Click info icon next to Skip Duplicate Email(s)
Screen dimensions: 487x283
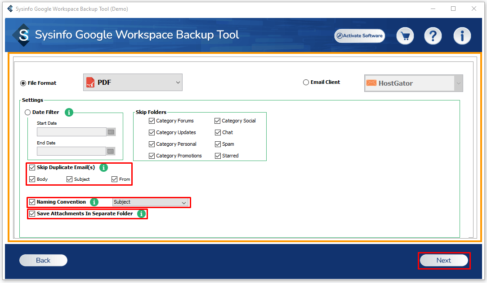click(103, 168)
